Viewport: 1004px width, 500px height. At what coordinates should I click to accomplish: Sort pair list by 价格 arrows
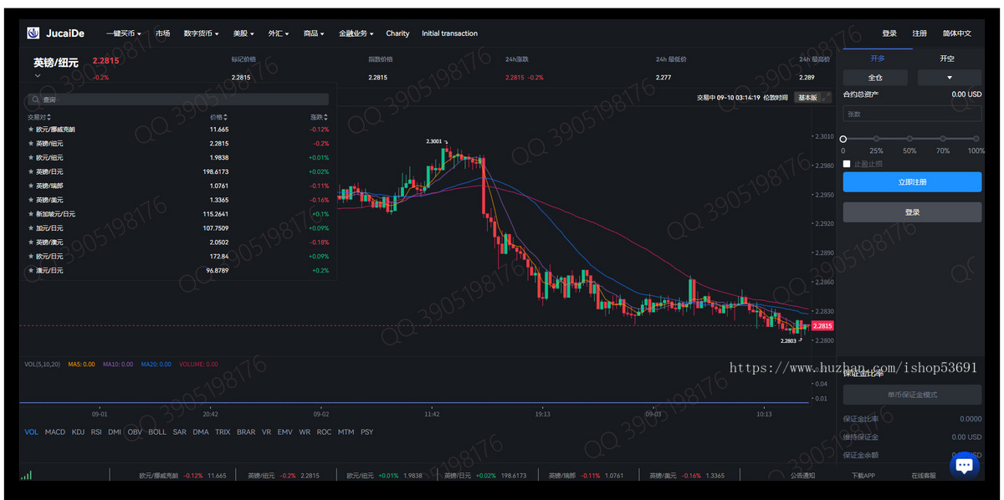tap(226, 117)
